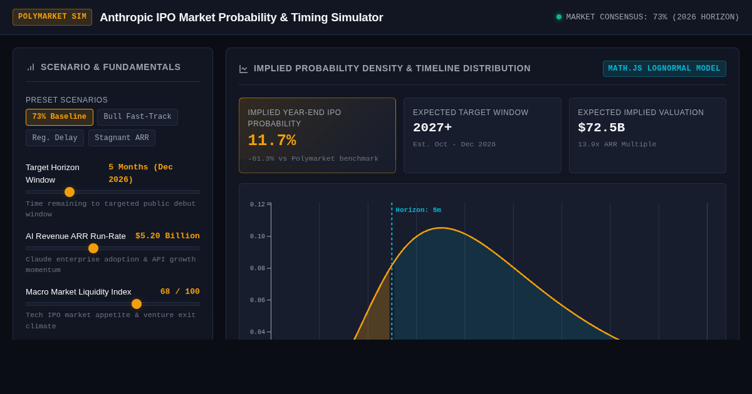Click the Implied Year-End IPO Probability card
The height and width of the screenshot is (394, 752).
(x=317, y=135)
